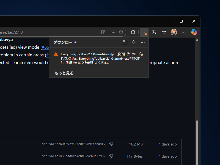Open Browser essentials
220x165 pixels.
pos(164,32)
